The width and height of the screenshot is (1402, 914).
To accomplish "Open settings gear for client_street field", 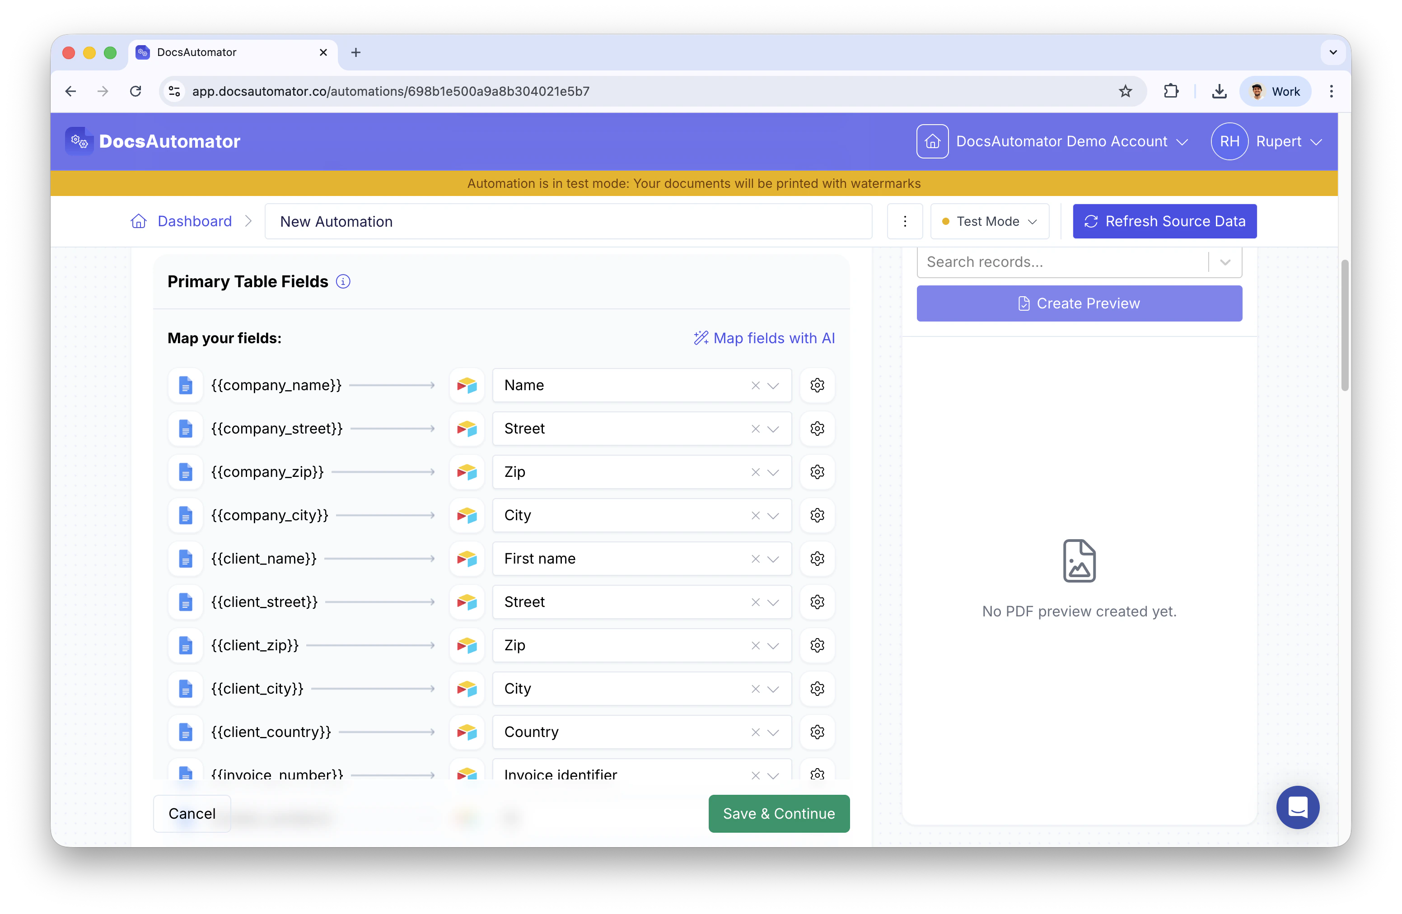I will tap(817, 602).
